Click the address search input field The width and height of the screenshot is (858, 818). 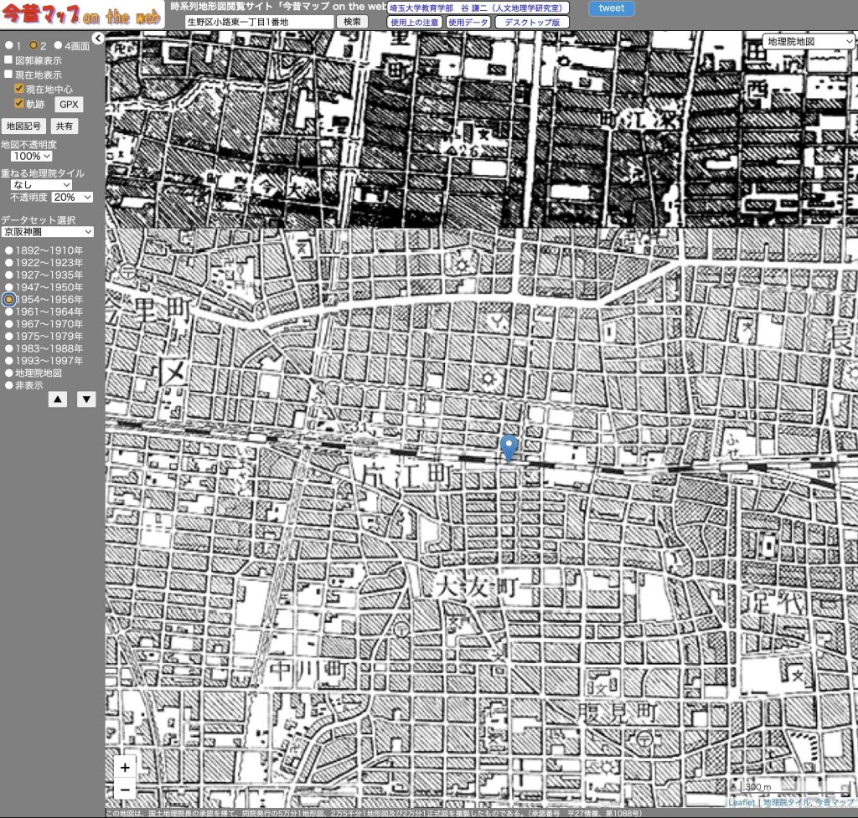coord(258,22)
